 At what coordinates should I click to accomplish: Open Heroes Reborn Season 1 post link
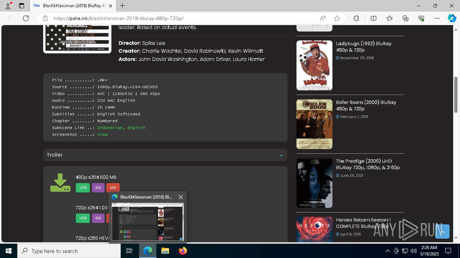363,223
